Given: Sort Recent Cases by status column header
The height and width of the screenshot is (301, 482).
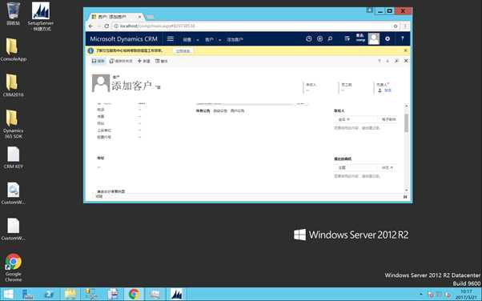Looking at the screenshot, I should pyautogui.click(x=388, y=167).
